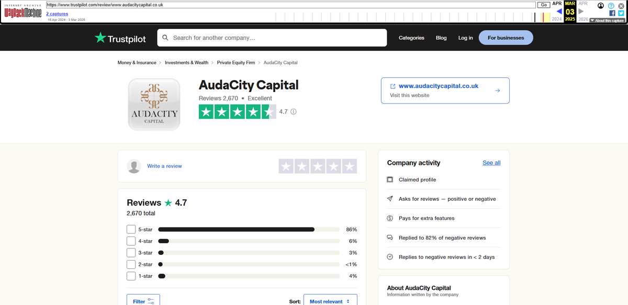Screen dimensions: 628x305
Task: Click Log in
Action: [465, 38]
